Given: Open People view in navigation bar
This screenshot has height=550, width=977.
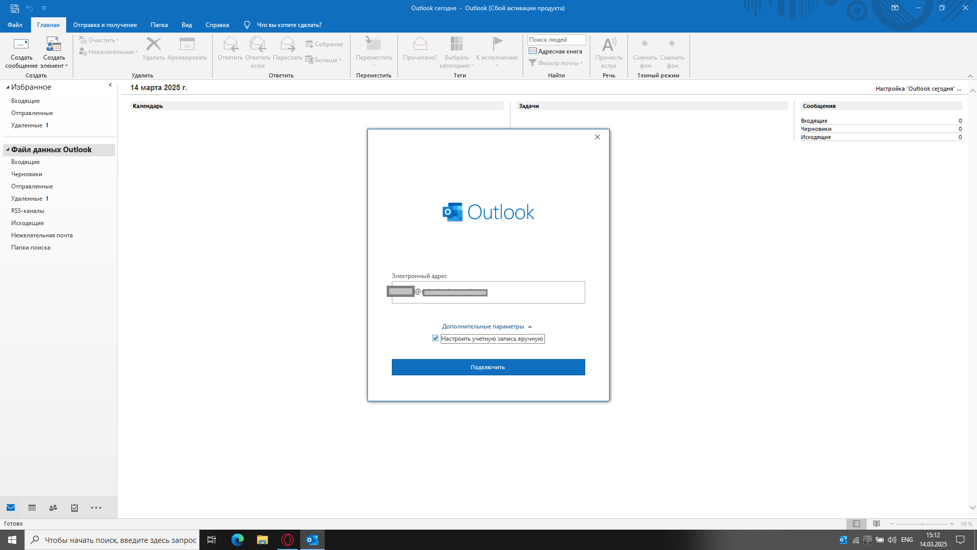Looking at the screenshot, I should pyautogui.click(x=53, y=508).
